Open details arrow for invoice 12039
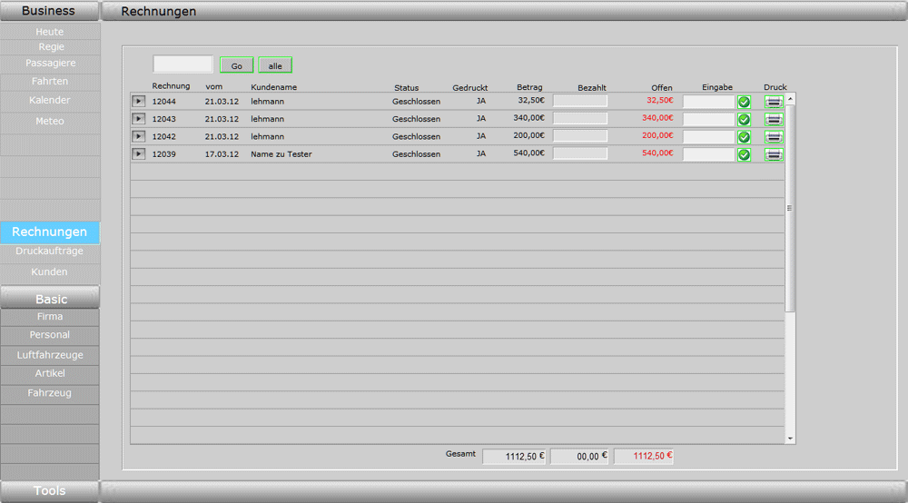This screenshot has width=908, height=503. 139,154
